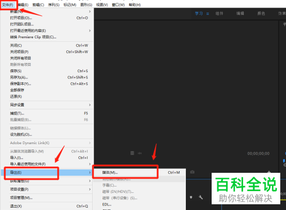Open the 帮助(H) menu
Viewport: 286px width, 210px height.
pos(135,5)
